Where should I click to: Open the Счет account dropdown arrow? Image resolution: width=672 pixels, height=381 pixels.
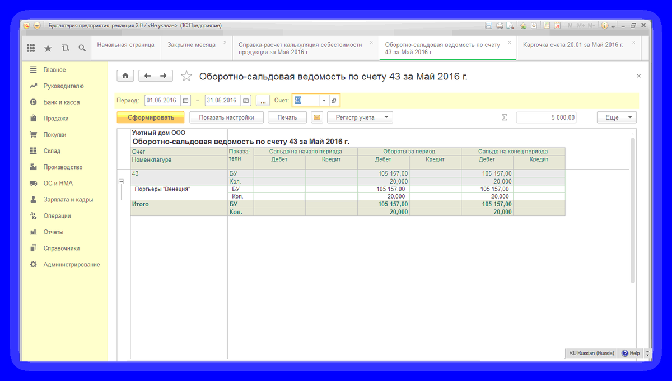[324, 101]
